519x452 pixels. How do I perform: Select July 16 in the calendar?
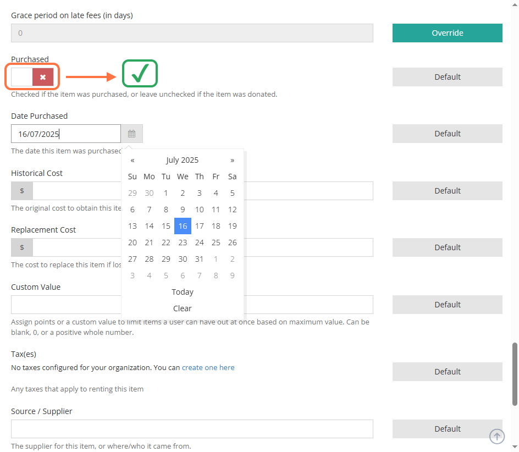[x=183, y=226]
